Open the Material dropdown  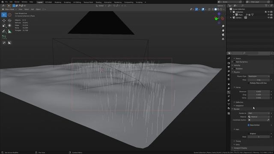[x=259, y=117]
